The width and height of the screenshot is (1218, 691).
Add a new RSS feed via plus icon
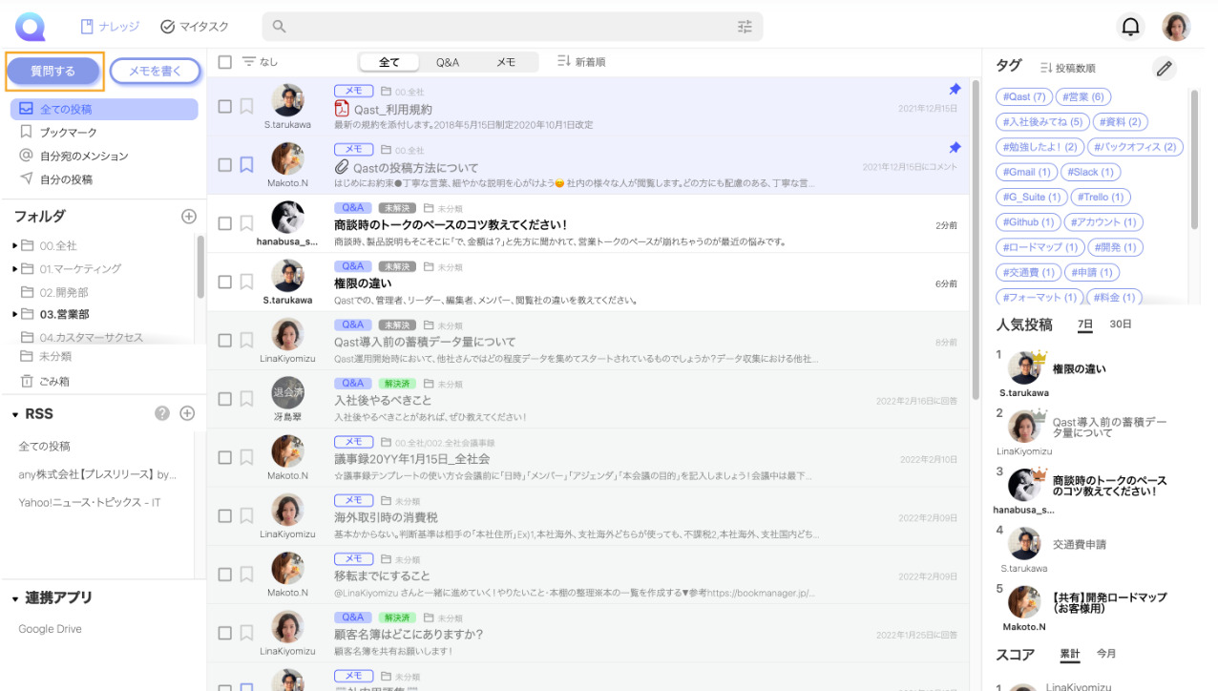tap(187, 413)
